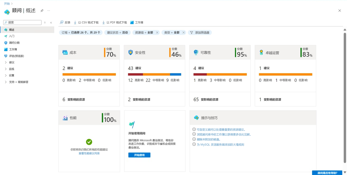
Task: Open the 资源组 = 全部 filter
Action: tap(144, 33)
